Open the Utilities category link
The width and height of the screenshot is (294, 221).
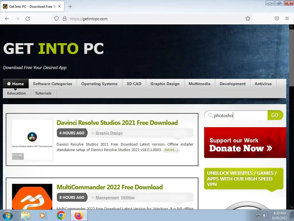point(128,197)
